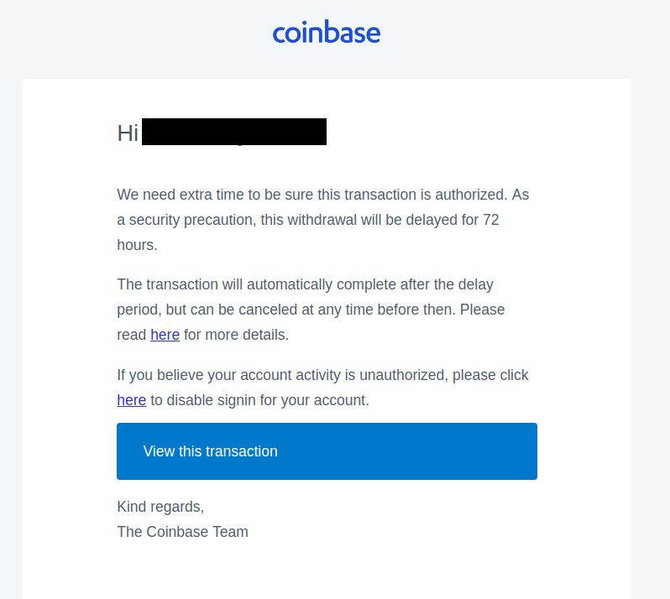Viewport: 670px width, 599px height.
Task: Click the Coinbase logo at the top
Action: tap(327, 32)
